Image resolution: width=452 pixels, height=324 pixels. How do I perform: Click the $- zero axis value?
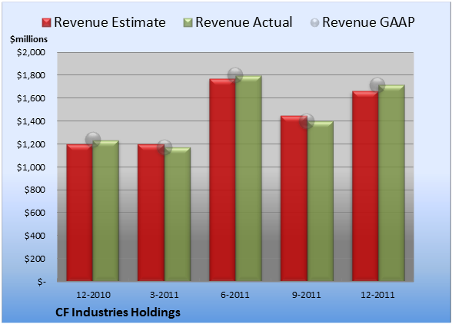click(42, 282)
